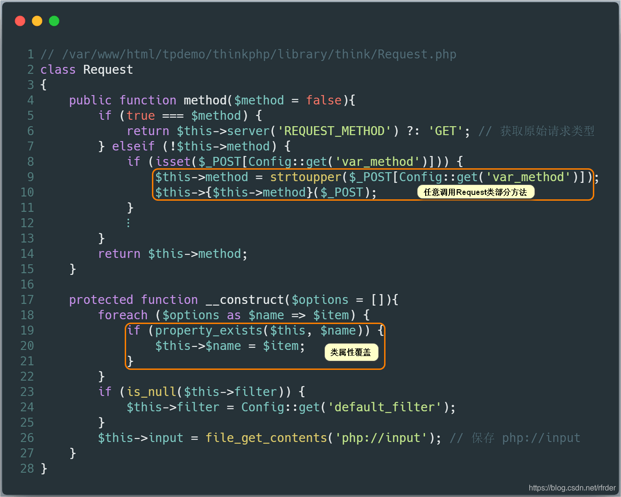Click line number 28
Image resolution: width=621 pixels, height=497 pixels.
[x=27, y=469]
